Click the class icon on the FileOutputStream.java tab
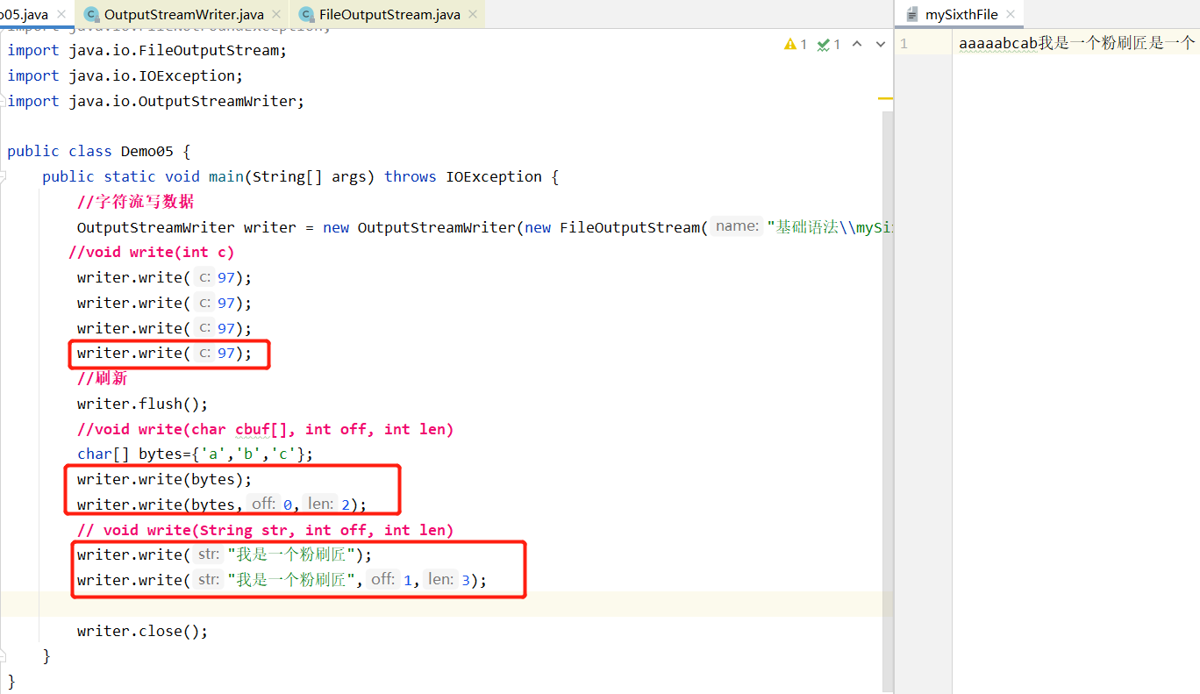 (x=306, y=14)
